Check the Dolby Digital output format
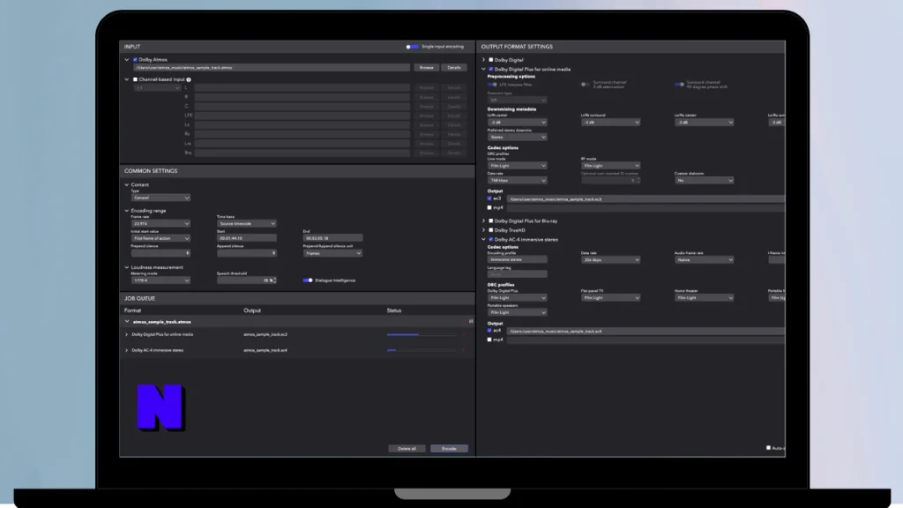Viewport: 903px width, 508px height. [x=490, y=59]
